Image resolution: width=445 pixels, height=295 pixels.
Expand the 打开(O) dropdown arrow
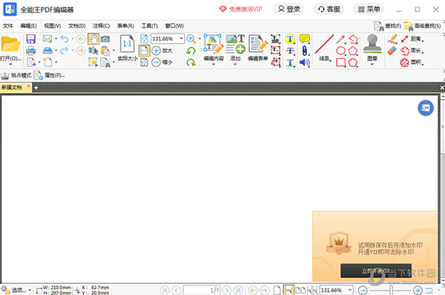coord(10,65)
